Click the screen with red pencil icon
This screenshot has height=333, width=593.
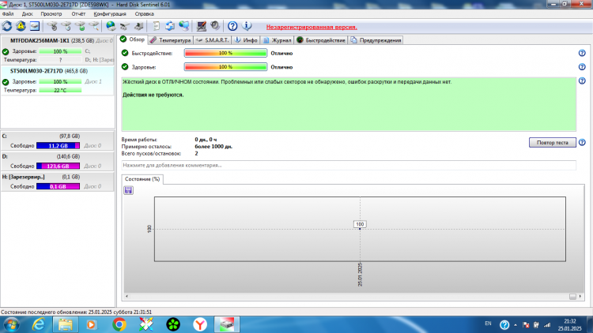pos(201,26)
